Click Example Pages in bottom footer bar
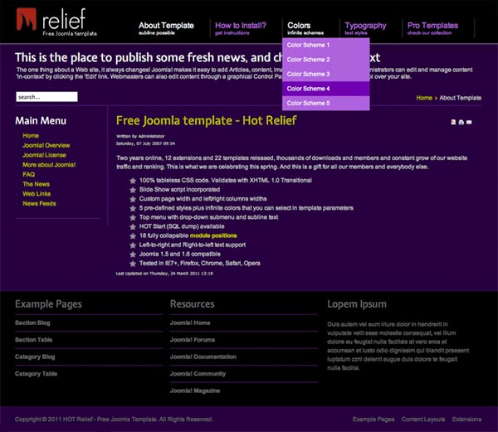498x432 pixels. pos(373,420)
